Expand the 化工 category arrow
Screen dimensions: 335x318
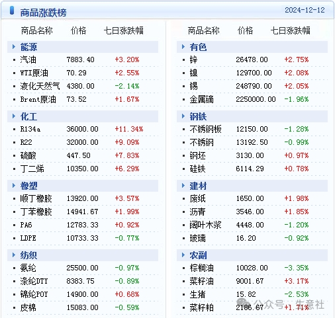click(x=14, y=116)
